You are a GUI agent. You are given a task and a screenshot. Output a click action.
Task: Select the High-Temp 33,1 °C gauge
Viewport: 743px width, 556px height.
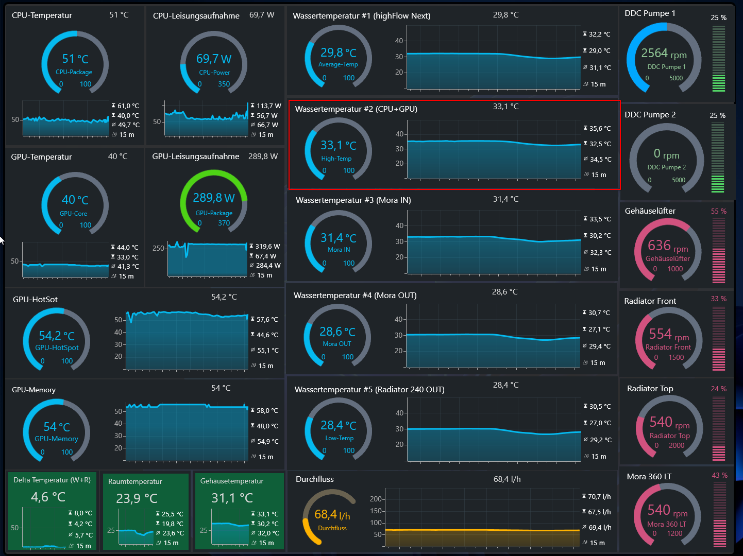339,149
